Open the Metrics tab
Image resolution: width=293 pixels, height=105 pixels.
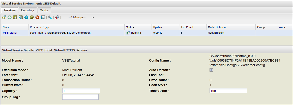click(x=44, y=10)
